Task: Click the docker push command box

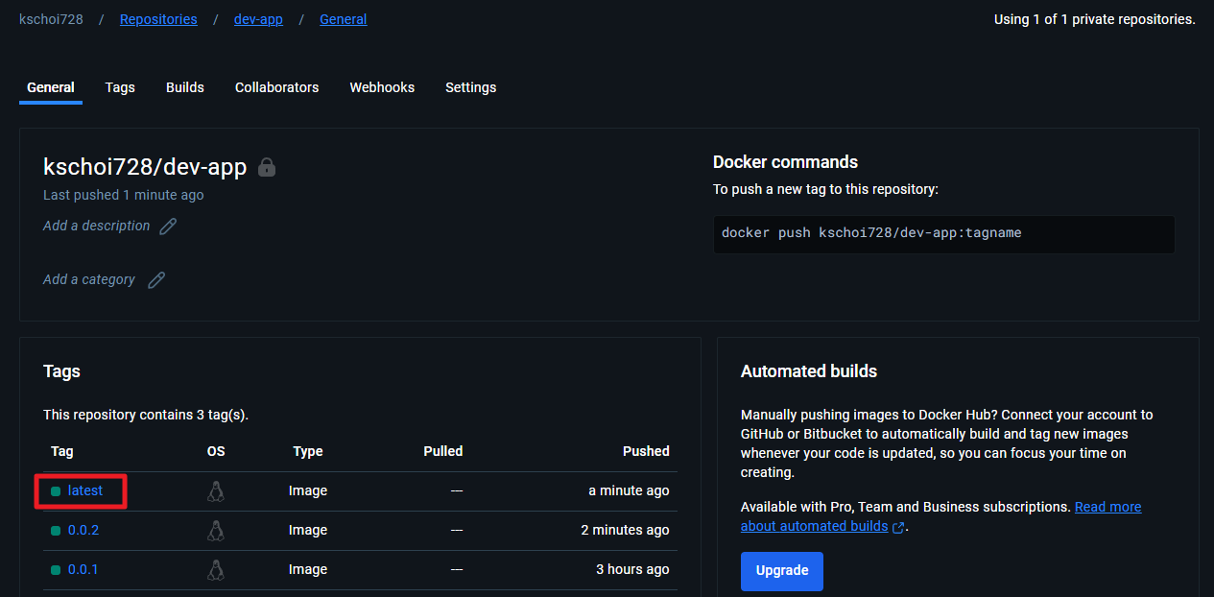Action: (944, 234)
